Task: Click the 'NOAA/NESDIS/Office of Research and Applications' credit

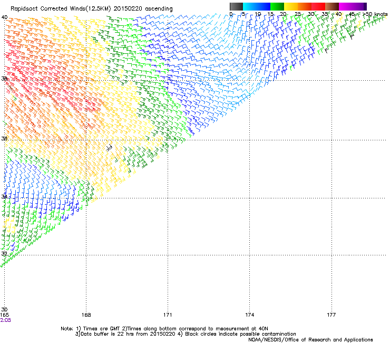Action: [310, 340]
